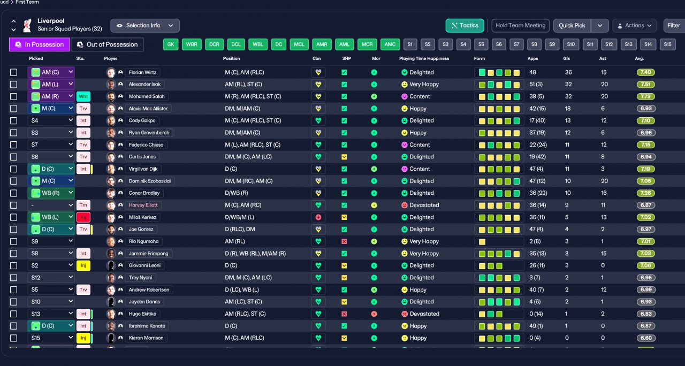
Task: Open the Actions dropdown
Action: point(634,26)
